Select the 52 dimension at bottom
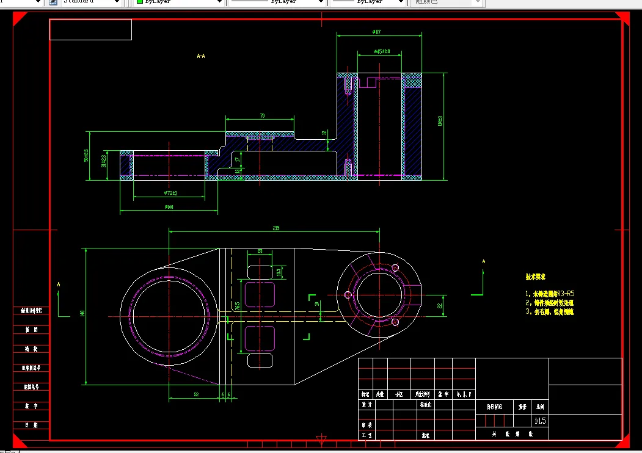Image resolution: width=642 pixels, height=453 pixels. click(196, 394)
